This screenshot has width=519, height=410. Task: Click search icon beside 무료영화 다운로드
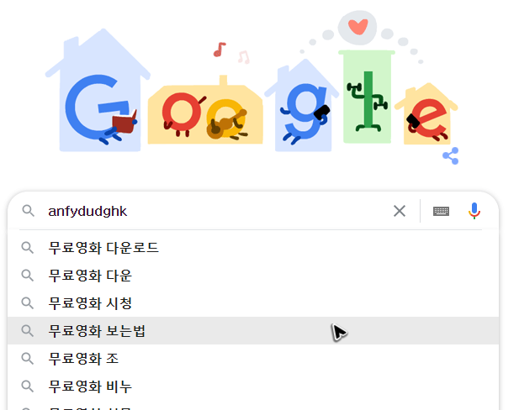(28, 248)
